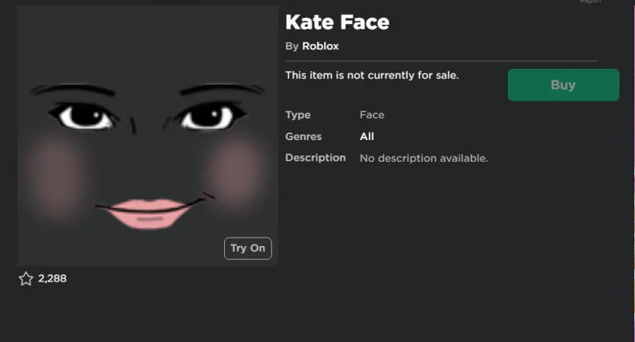This screenshot has width=635, height=342.
Task: Click the Kate Face item title
Action: [x=337, y=22]
